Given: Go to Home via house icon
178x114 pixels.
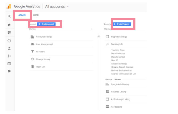Looking at the screenshot, I should 9,25.
